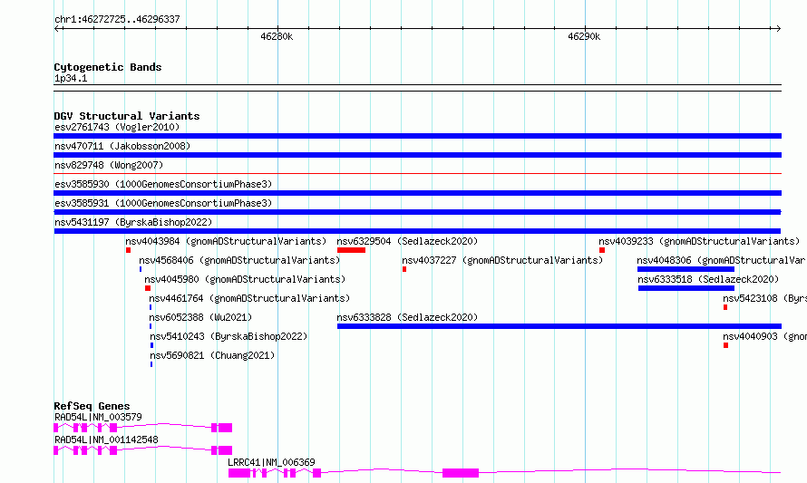
Task: Click the blue nsv4461764 variant marker
Action: click(x=151, y=307)
